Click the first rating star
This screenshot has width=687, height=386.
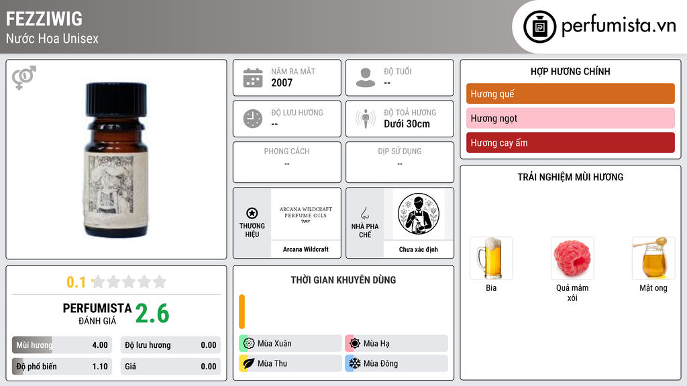click(99, 282)
